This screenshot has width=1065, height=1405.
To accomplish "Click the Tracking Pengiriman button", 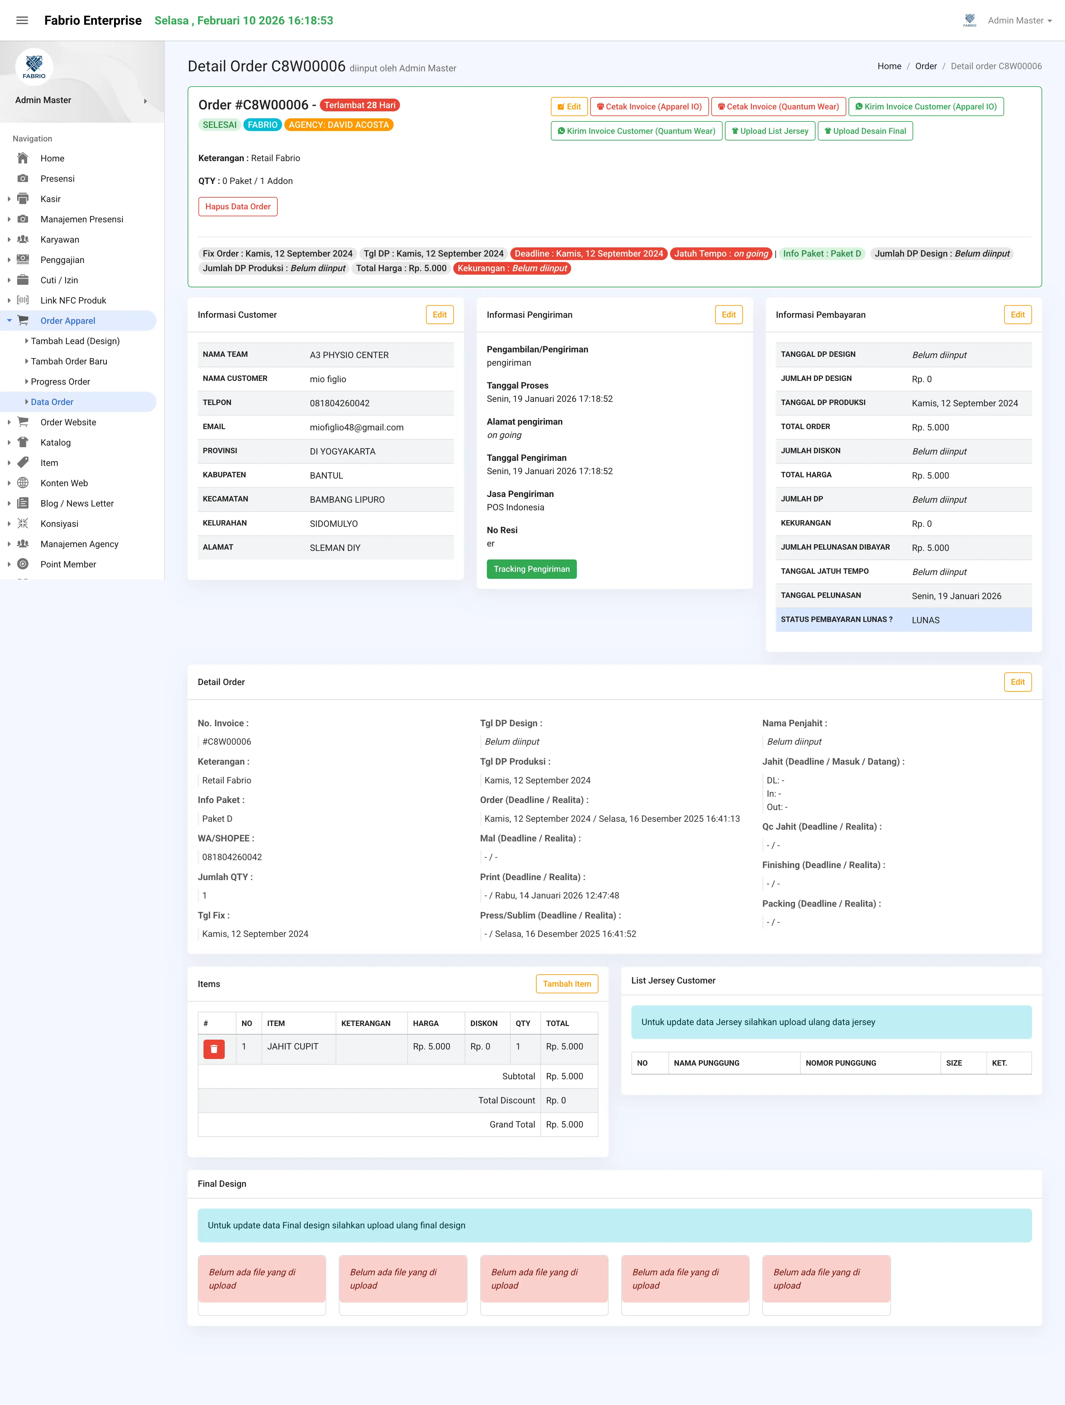I will click(532, 569).
